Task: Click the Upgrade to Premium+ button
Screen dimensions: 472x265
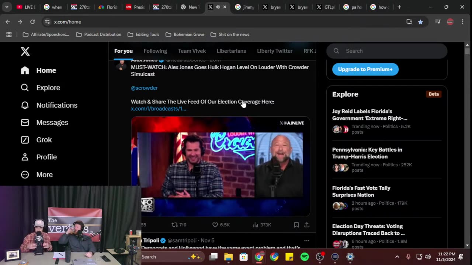Action: click(365, 69)
